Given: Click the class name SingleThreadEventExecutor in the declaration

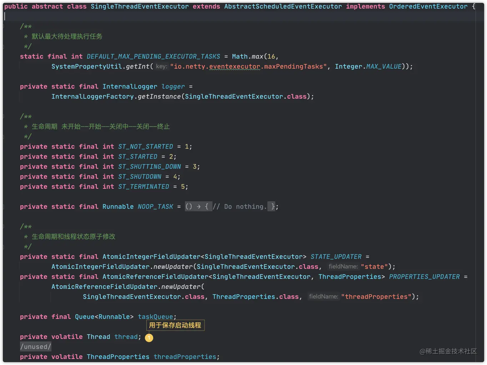Looking at the screenshot, I should [140, 6].
